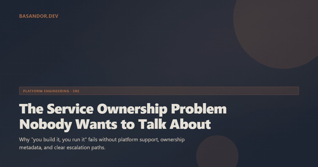Select the PLATFORM ENGINEERING category label

point(46,91)
